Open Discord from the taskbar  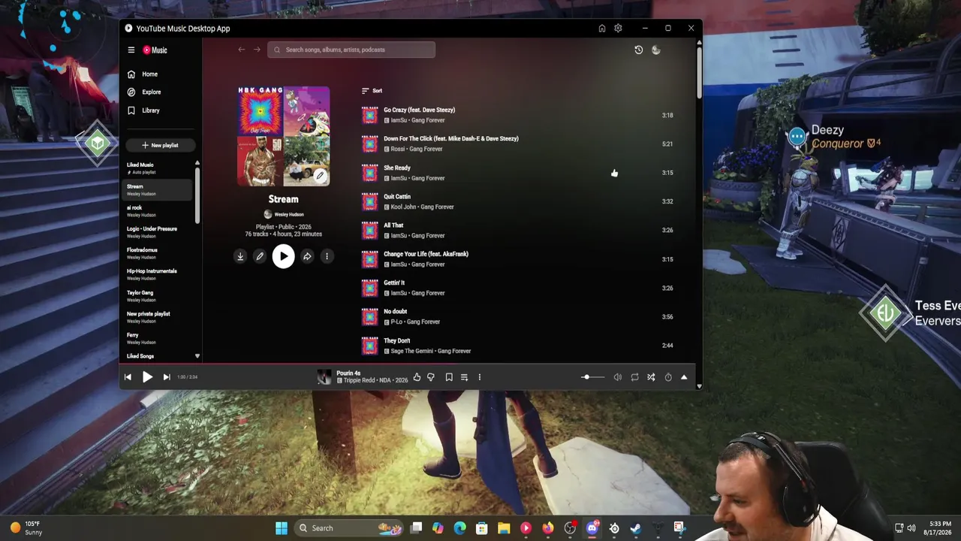[592, 528]
